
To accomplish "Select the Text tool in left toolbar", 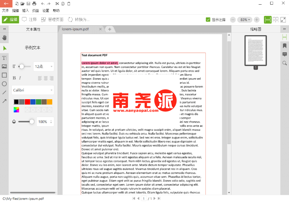I will 4,58.
